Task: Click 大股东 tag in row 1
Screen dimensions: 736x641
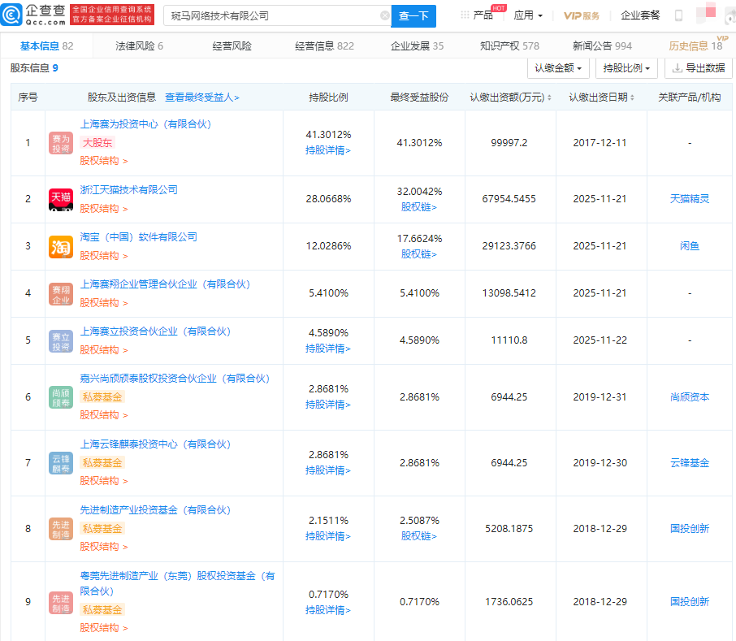Action: pyautogui.click(x=97, y=143)
